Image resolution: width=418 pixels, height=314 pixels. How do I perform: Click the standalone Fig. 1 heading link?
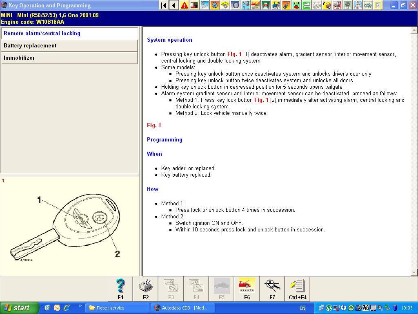pyautogui.click(x=154, y=126)
